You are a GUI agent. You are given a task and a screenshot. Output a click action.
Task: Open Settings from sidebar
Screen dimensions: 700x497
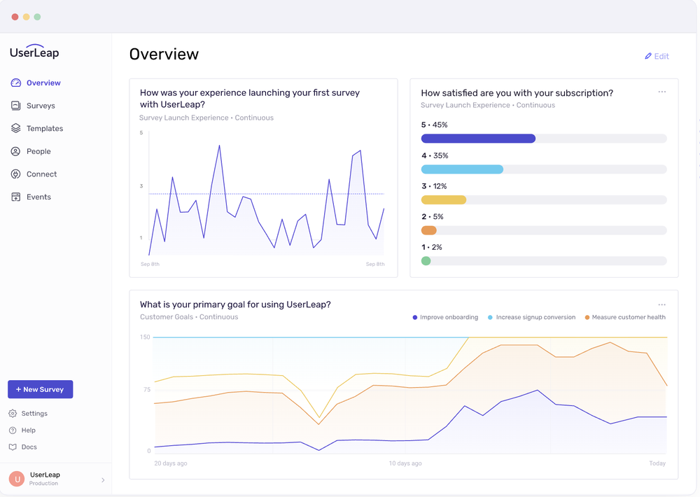[34, 414]
